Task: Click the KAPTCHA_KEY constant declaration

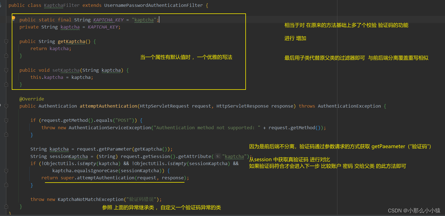Action: coord(108,20)
